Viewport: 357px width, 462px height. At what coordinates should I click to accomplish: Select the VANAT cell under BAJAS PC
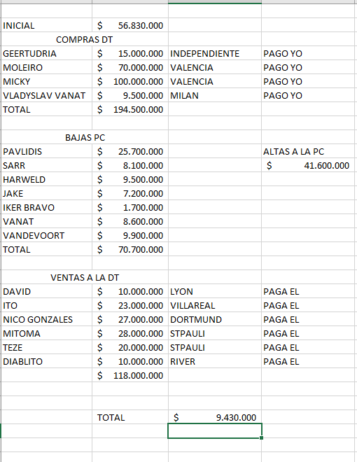click(46, 221)
